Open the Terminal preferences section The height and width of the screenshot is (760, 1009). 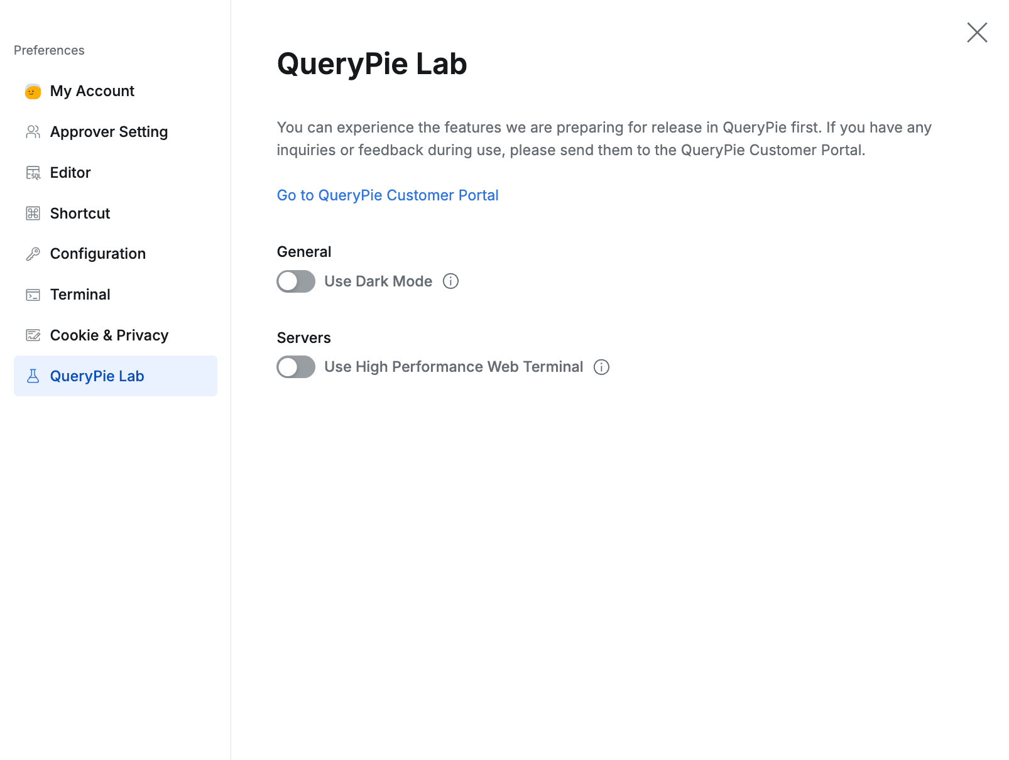pyautogui.click(x=80, y=294)
